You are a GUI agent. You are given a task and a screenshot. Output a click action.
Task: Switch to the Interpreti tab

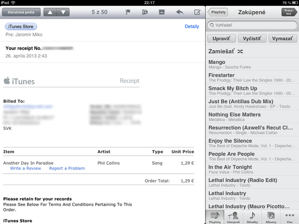pos(233,217)
